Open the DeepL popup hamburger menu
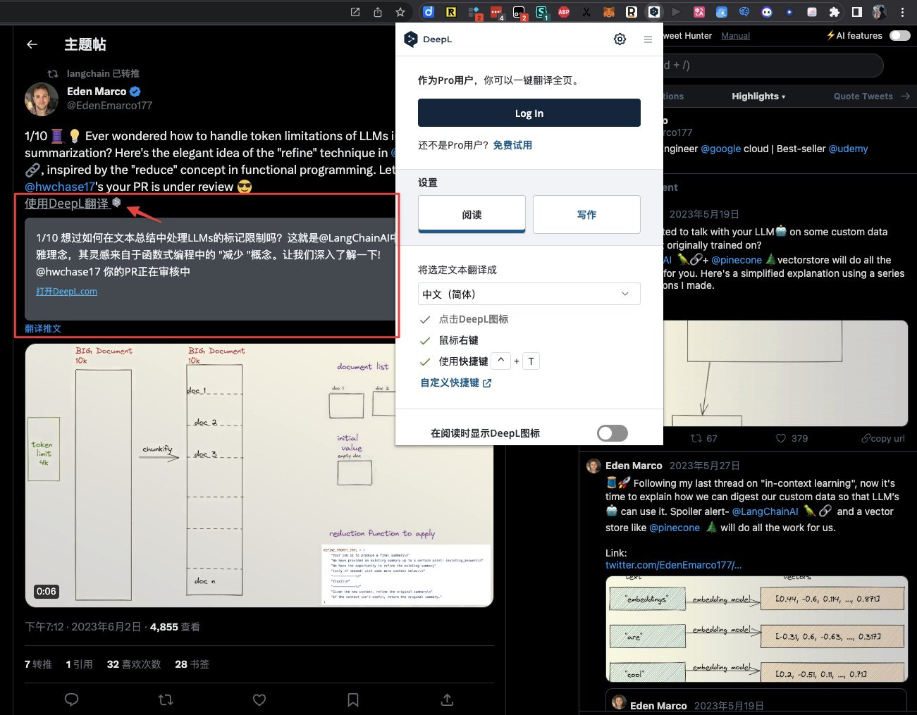Image resolution: width=917 pixels, height=715 pixels. tap(648, 39)
